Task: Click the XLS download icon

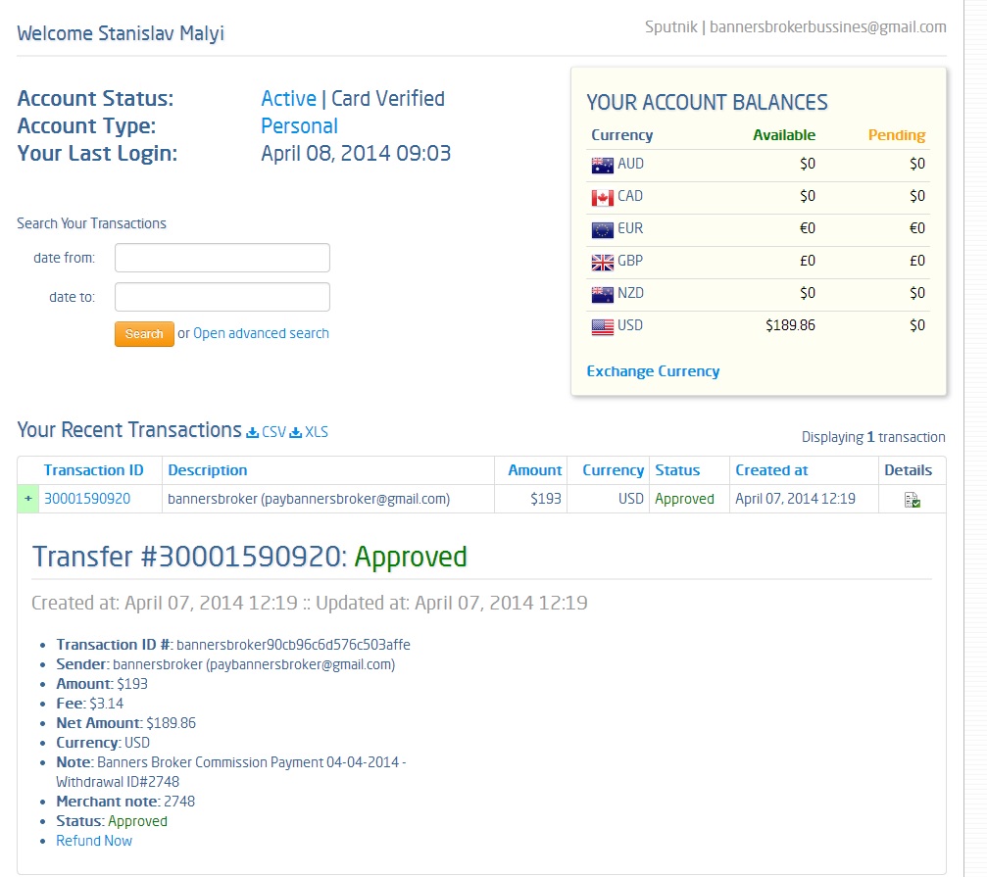Action: point(295,433)
